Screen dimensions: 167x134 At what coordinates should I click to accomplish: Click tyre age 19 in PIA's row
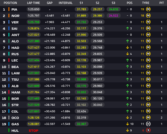143,9
